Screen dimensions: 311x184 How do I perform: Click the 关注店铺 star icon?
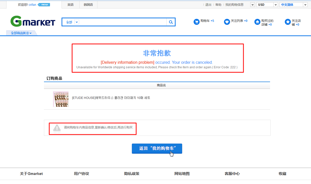pyautogui.click(x=287, y=22)
